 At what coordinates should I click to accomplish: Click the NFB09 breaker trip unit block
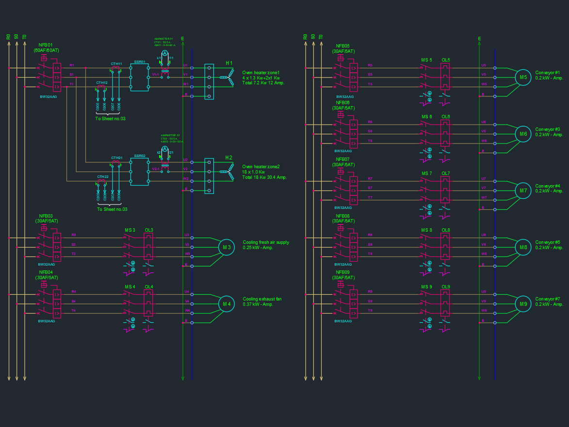click(354, 304)
